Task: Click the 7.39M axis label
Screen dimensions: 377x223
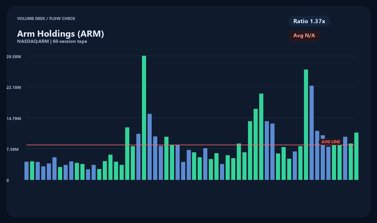Action: pyautogui.click(x=13, y=149)
